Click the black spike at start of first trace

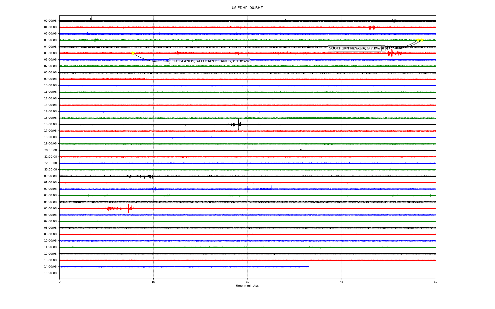tap(91, 19)
